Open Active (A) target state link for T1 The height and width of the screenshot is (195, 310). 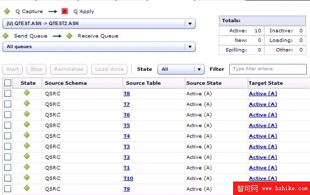tap(263, 168)
